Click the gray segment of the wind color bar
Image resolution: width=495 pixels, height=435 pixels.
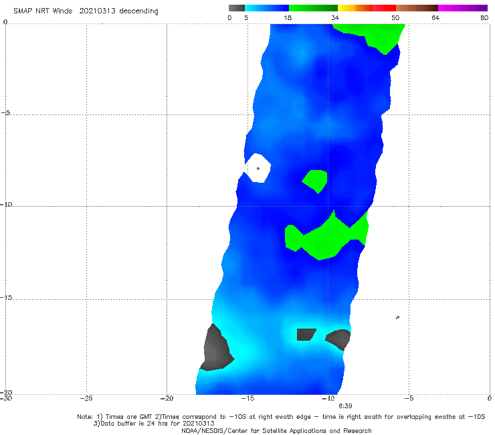[236, 8]
